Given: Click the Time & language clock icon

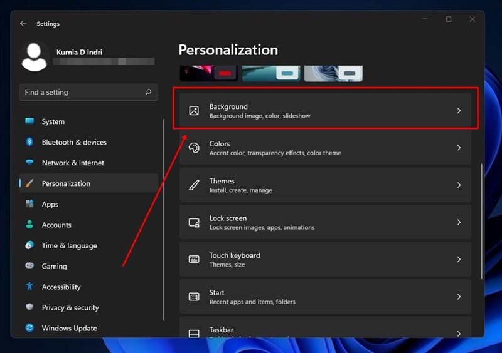Looking at the screenshot, I should [x=29, y=245].
